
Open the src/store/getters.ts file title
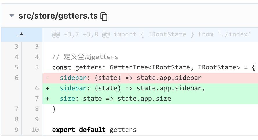coord(58,16)
